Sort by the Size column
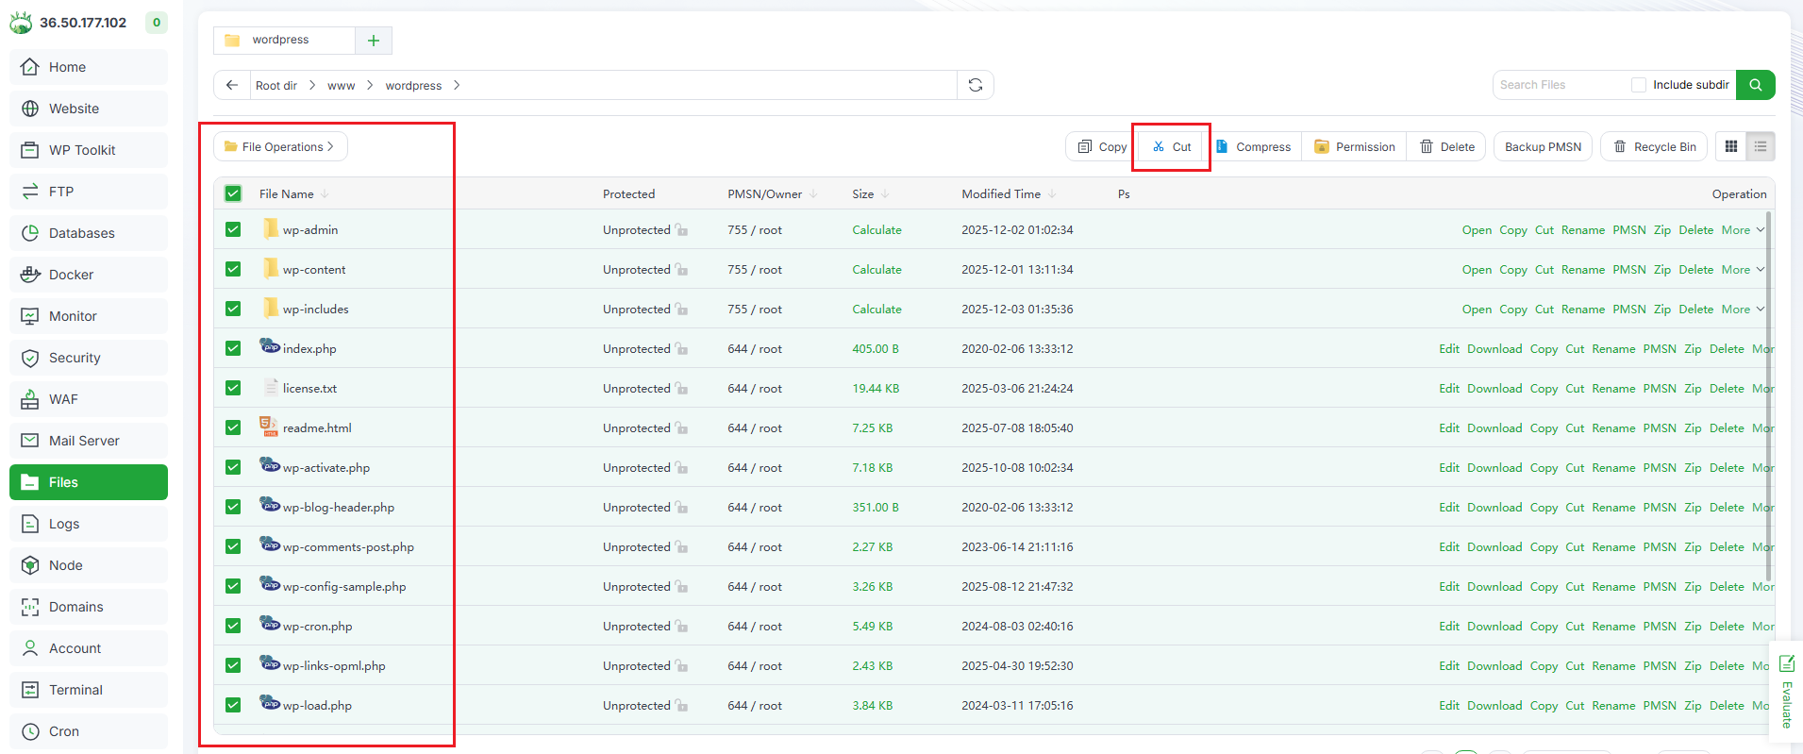Viewport: 1803px width, 754px height. click(x=870, y=193)
